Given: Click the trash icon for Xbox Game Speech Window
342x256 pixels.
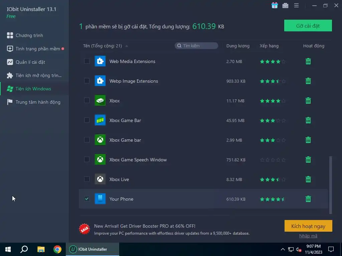Looking at the screenshot, I should 308,160.
